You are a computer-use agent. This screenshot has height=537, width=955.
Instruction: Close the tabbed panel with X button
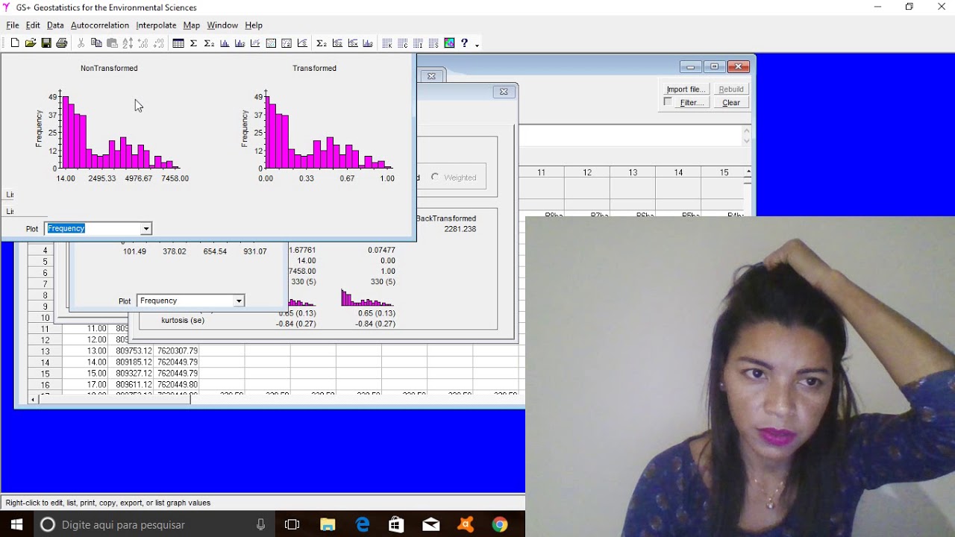(431, 76)
